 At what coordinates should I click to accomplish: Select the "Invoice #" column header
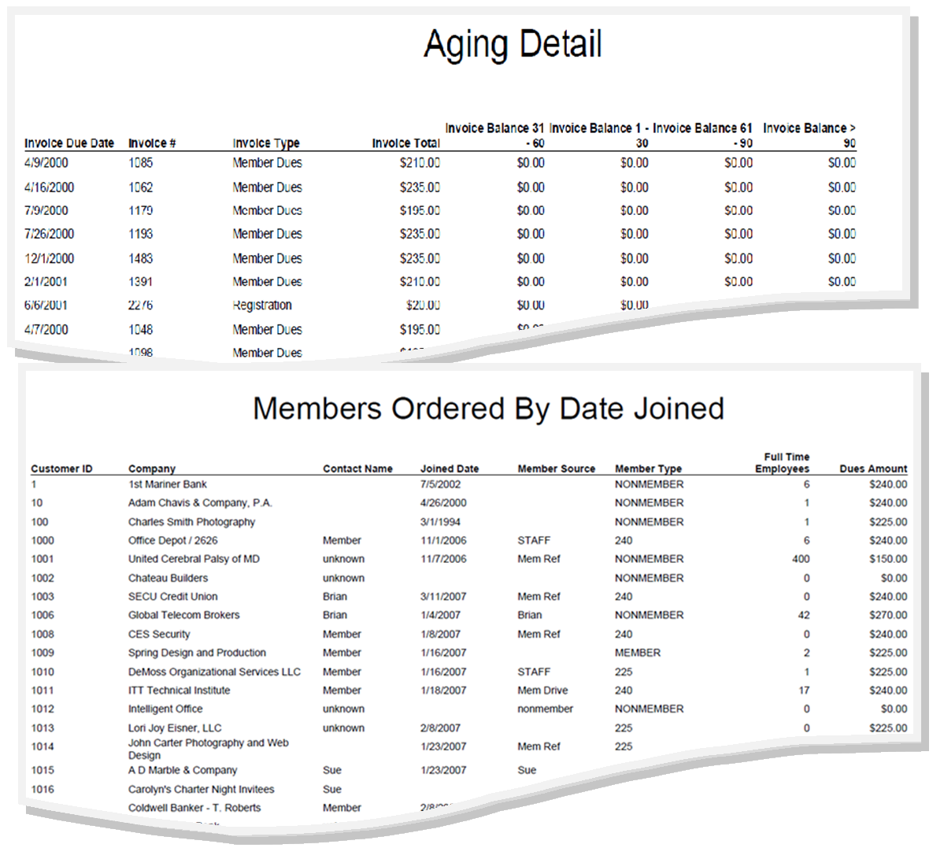click(x=152, y=143)
